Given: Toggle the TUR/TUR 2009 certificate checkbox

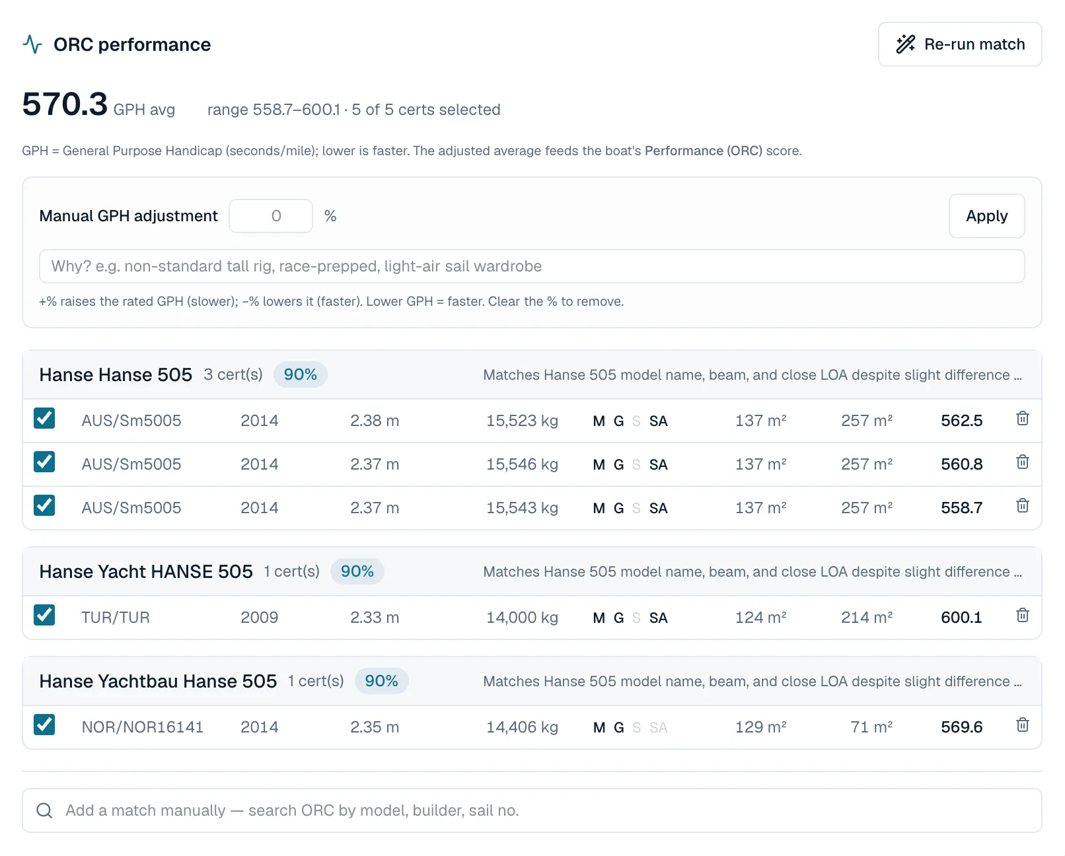Looking at the screenshot, I should click(44, 615).
